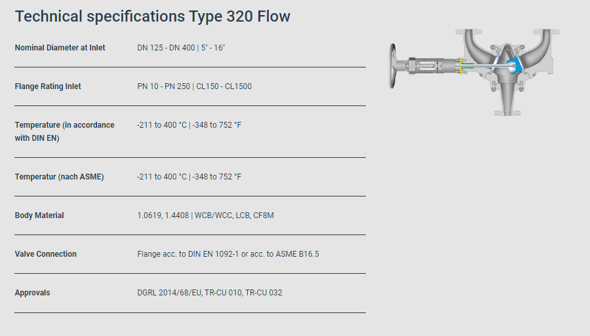Viewport: 590px width, 336px height.
Task: Select the Body Material row label
Action: (x=39, y=215)
